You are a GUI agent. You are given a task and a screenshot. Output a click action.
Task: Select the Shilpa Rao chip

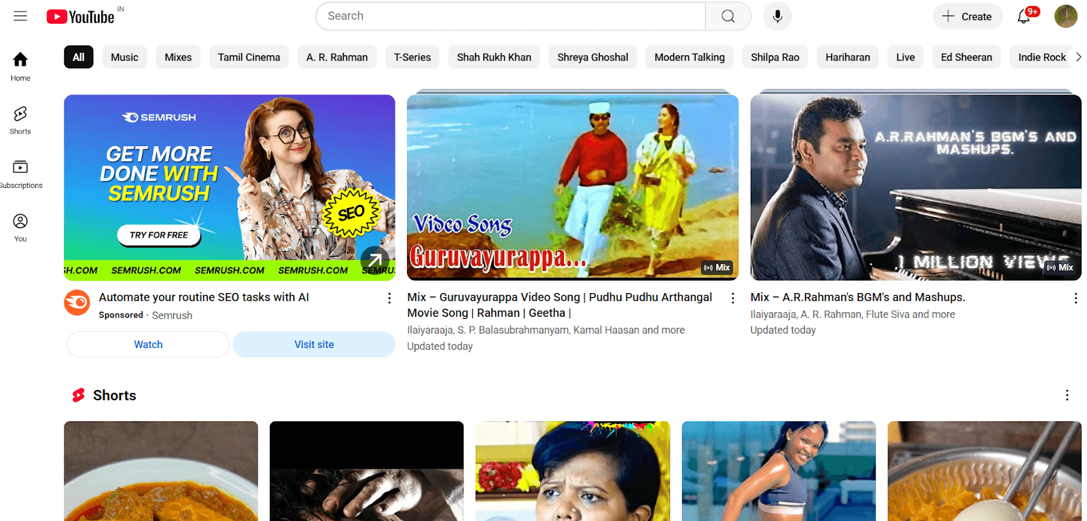[775, 57]
